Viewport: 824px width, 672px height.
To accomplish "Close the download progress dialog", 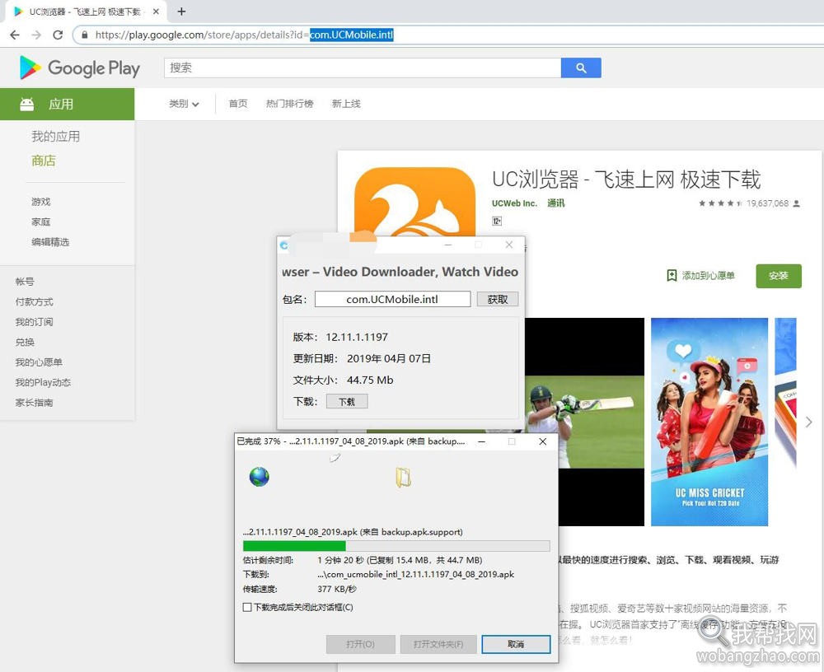I will (x=543, y=442).
